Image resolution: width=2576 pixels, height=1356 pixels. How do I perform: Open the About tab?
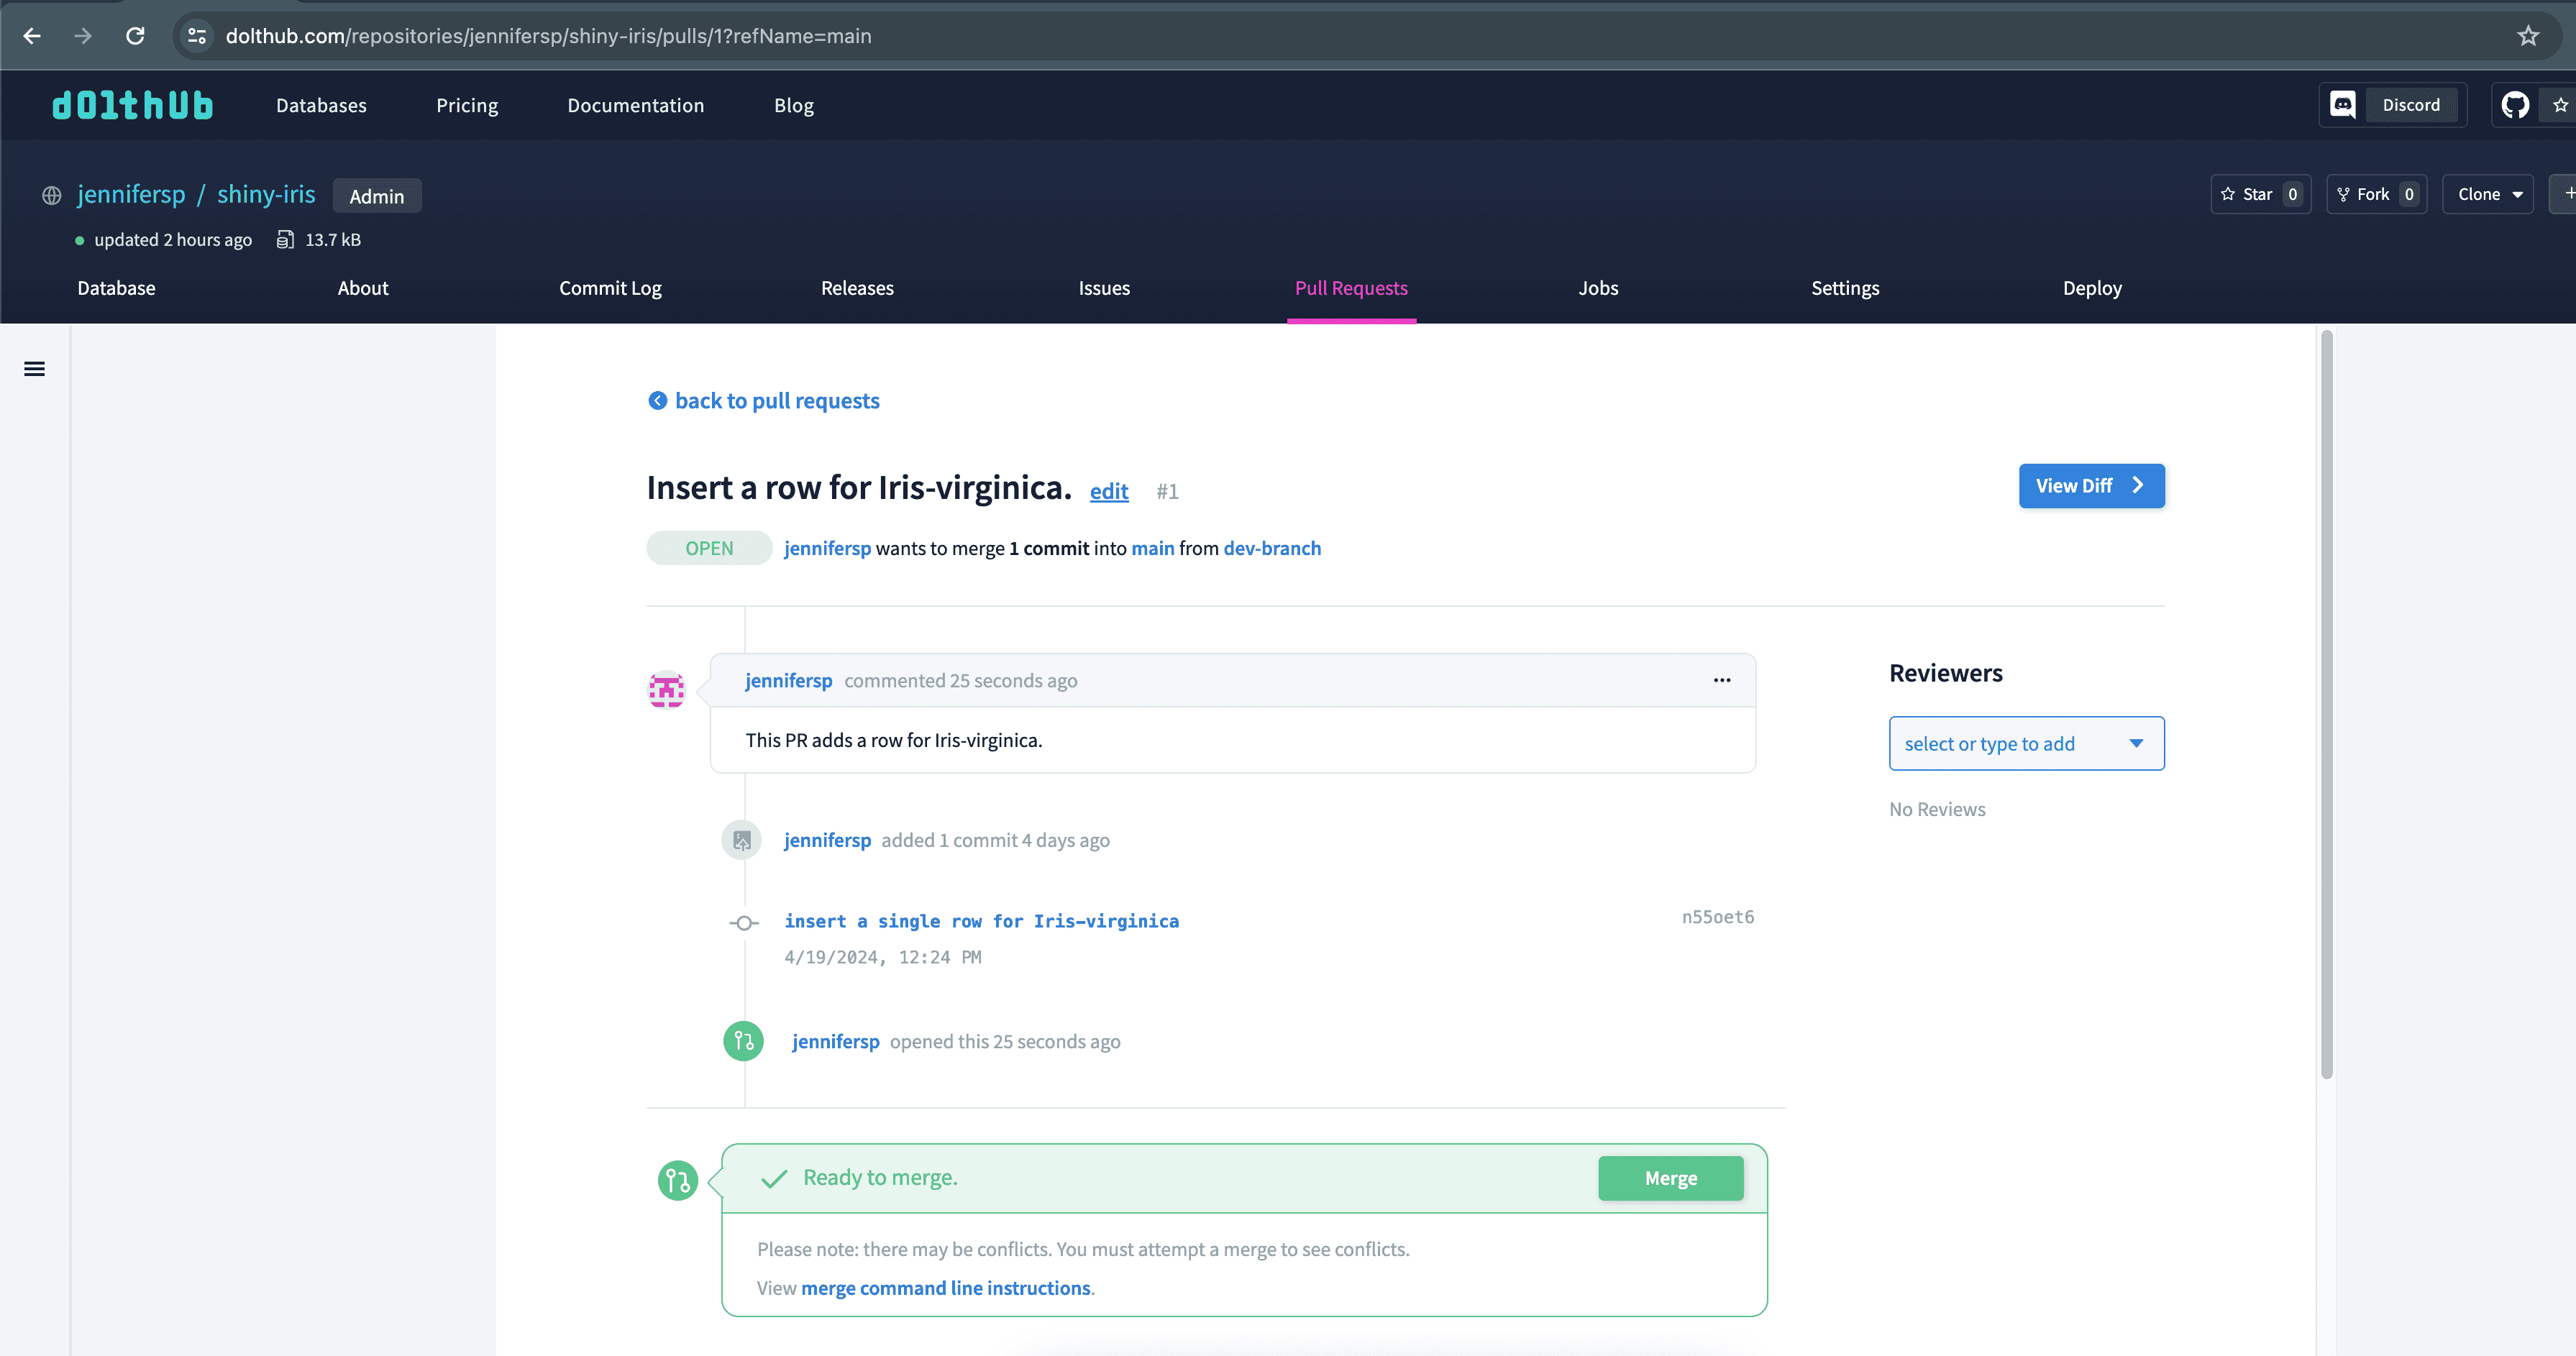pyautogui.click(x=363, y=288)
